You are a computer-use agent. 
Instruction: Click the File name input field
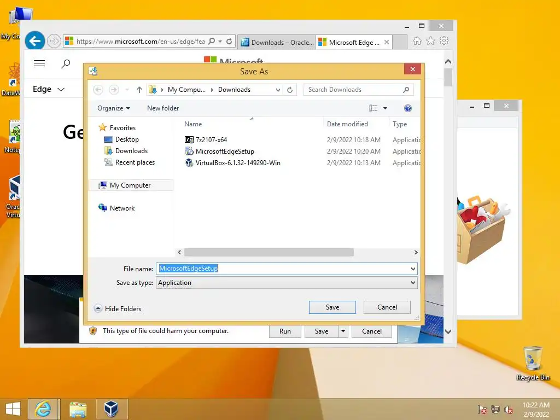pyautogui.click(x=283, y=269)
